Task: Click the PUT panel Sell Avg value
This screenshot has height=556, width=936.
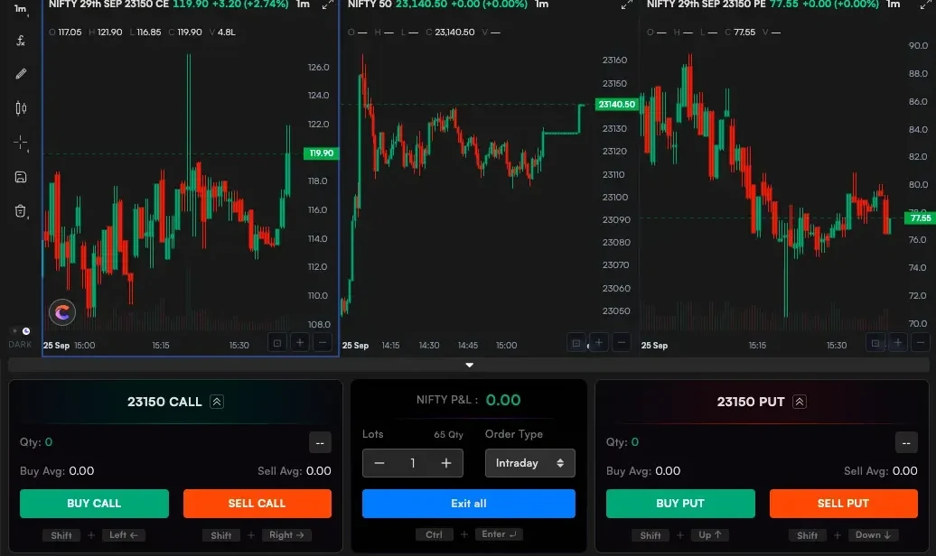Action: pos(905,470)
